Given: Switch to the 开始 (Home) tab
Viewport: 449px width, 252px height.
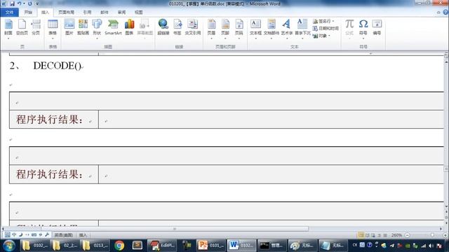Looking at the screenshot, I should (x=28, y=13).
